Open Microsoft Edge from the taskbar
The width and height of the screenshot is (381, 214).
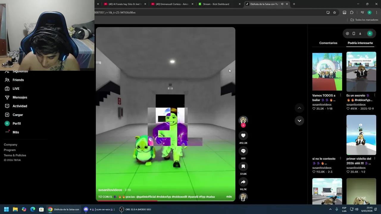point(33,209)
